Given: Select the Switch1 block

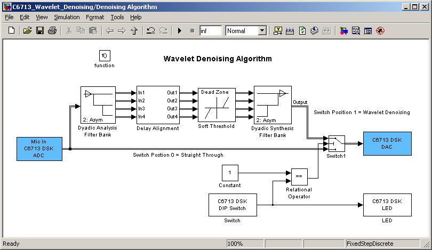Looking at the screenshot, I should coord(336,143).
